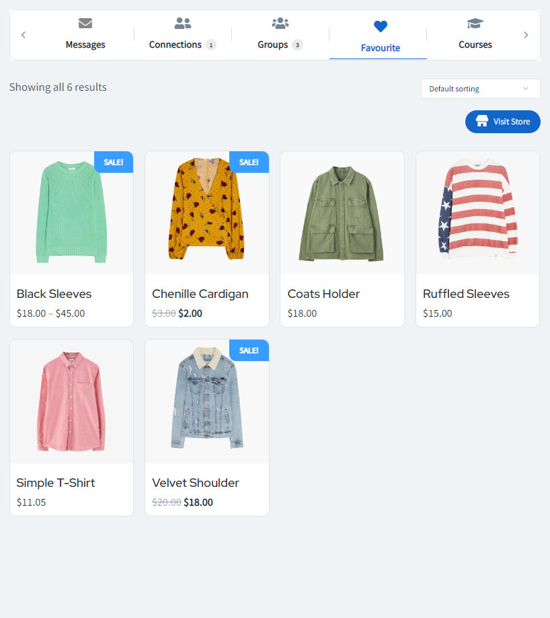Viewport: 550px width, 618px height.
Task: View the Velvet Shoulder denim jacket image
Action: (207, 401)
